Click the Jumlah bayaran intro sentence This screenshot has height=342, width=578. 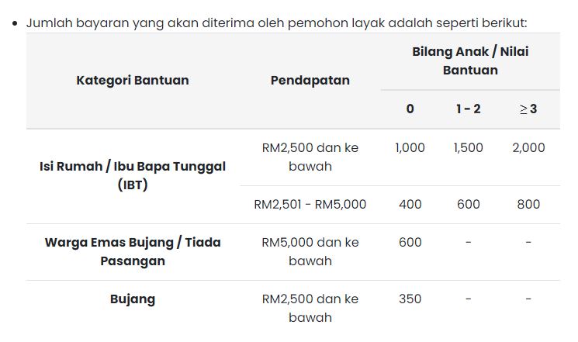pos(276,22)
